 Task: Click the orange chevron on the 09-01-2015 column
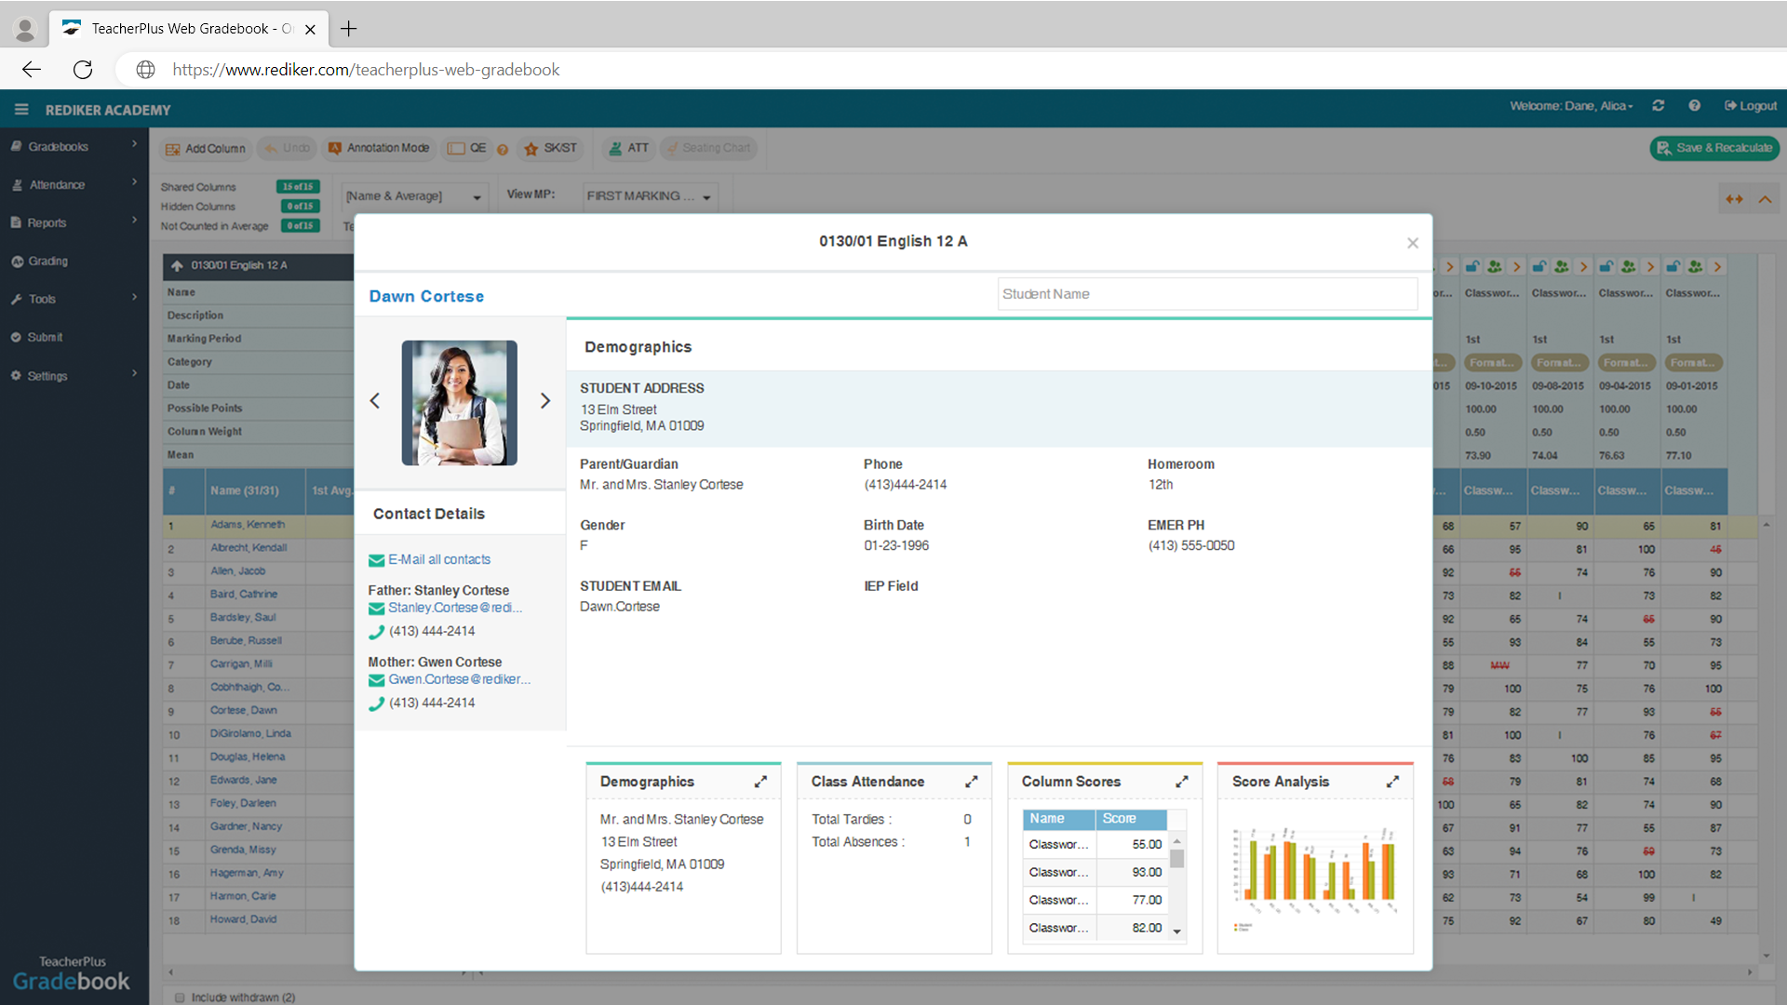(1717, 267)
